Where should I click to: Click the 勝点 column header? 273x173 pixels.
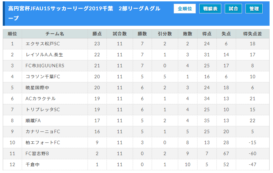pyautogui.click(x=97, y=34)
